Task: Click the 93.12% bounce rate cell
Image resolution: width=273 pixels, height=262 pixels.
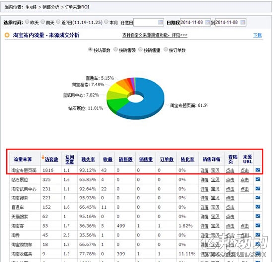Action: [88, 170]
